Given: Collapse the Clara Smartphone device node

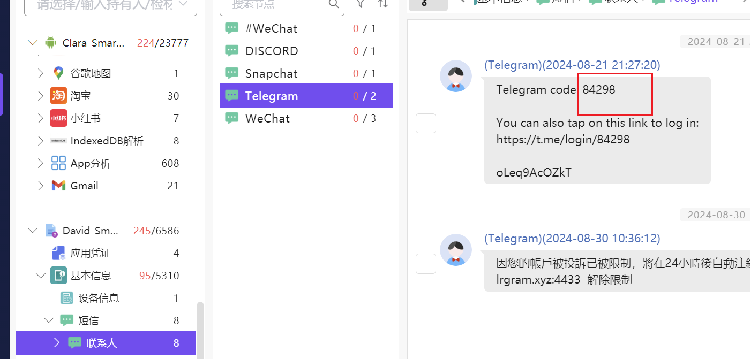Looking at the screenshot, I should click(x=33, y=43).
